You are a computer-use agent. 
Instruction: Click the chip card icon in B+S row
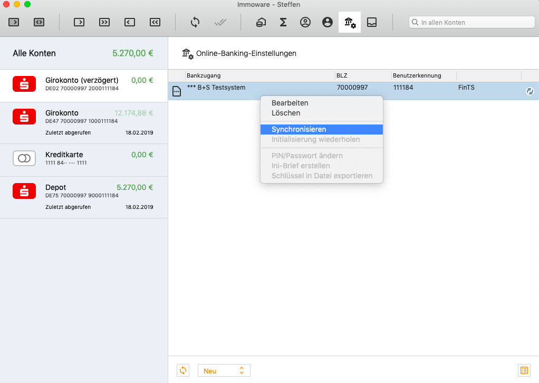click(x=176, y=91)
